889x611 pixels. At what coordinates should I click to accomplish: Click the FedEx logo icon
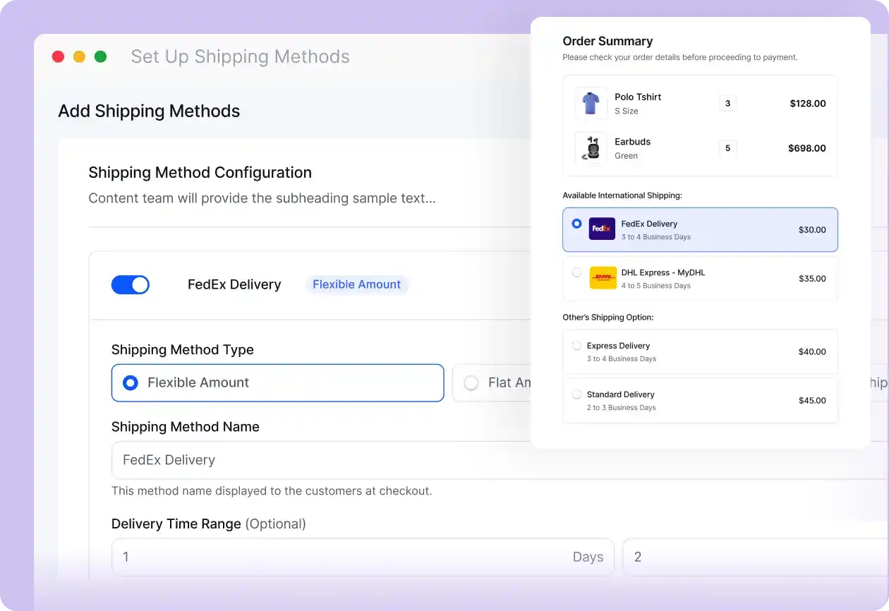click(x=601, y=229)
